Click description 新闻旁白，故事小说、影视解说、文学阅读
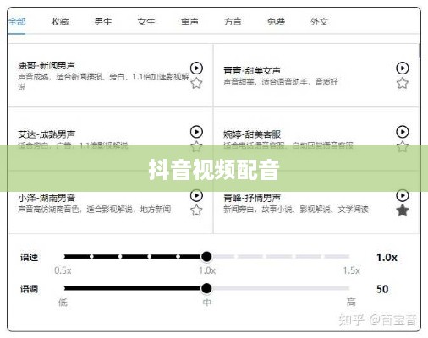Viewport: 428px width, 338px height. tap(296, 210)
